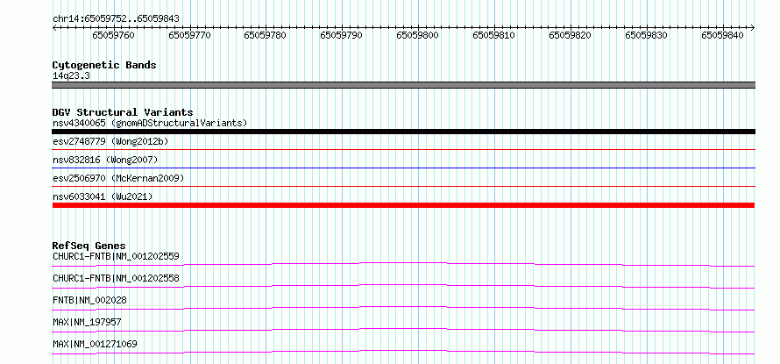The image size is (780, 364).
Task: Select ruler position 65059830
Action: [646, 35]
